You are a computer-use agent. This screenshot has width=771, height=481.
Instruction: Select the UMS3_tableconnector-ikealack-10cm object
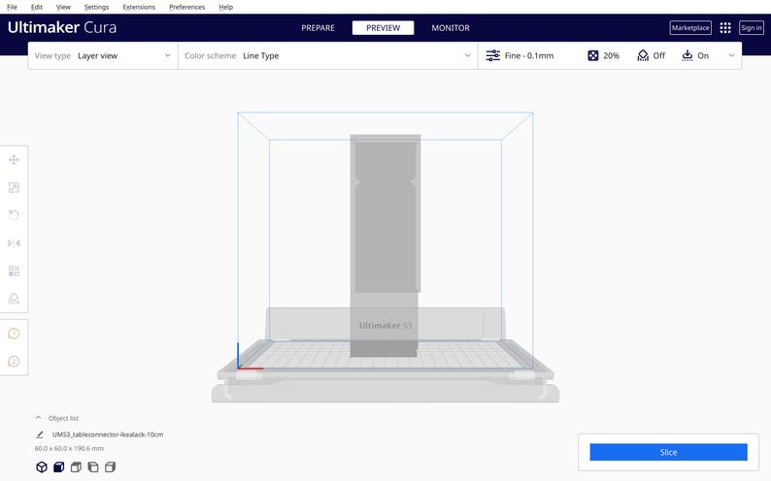pyautogui.click(x=108, y=434)
